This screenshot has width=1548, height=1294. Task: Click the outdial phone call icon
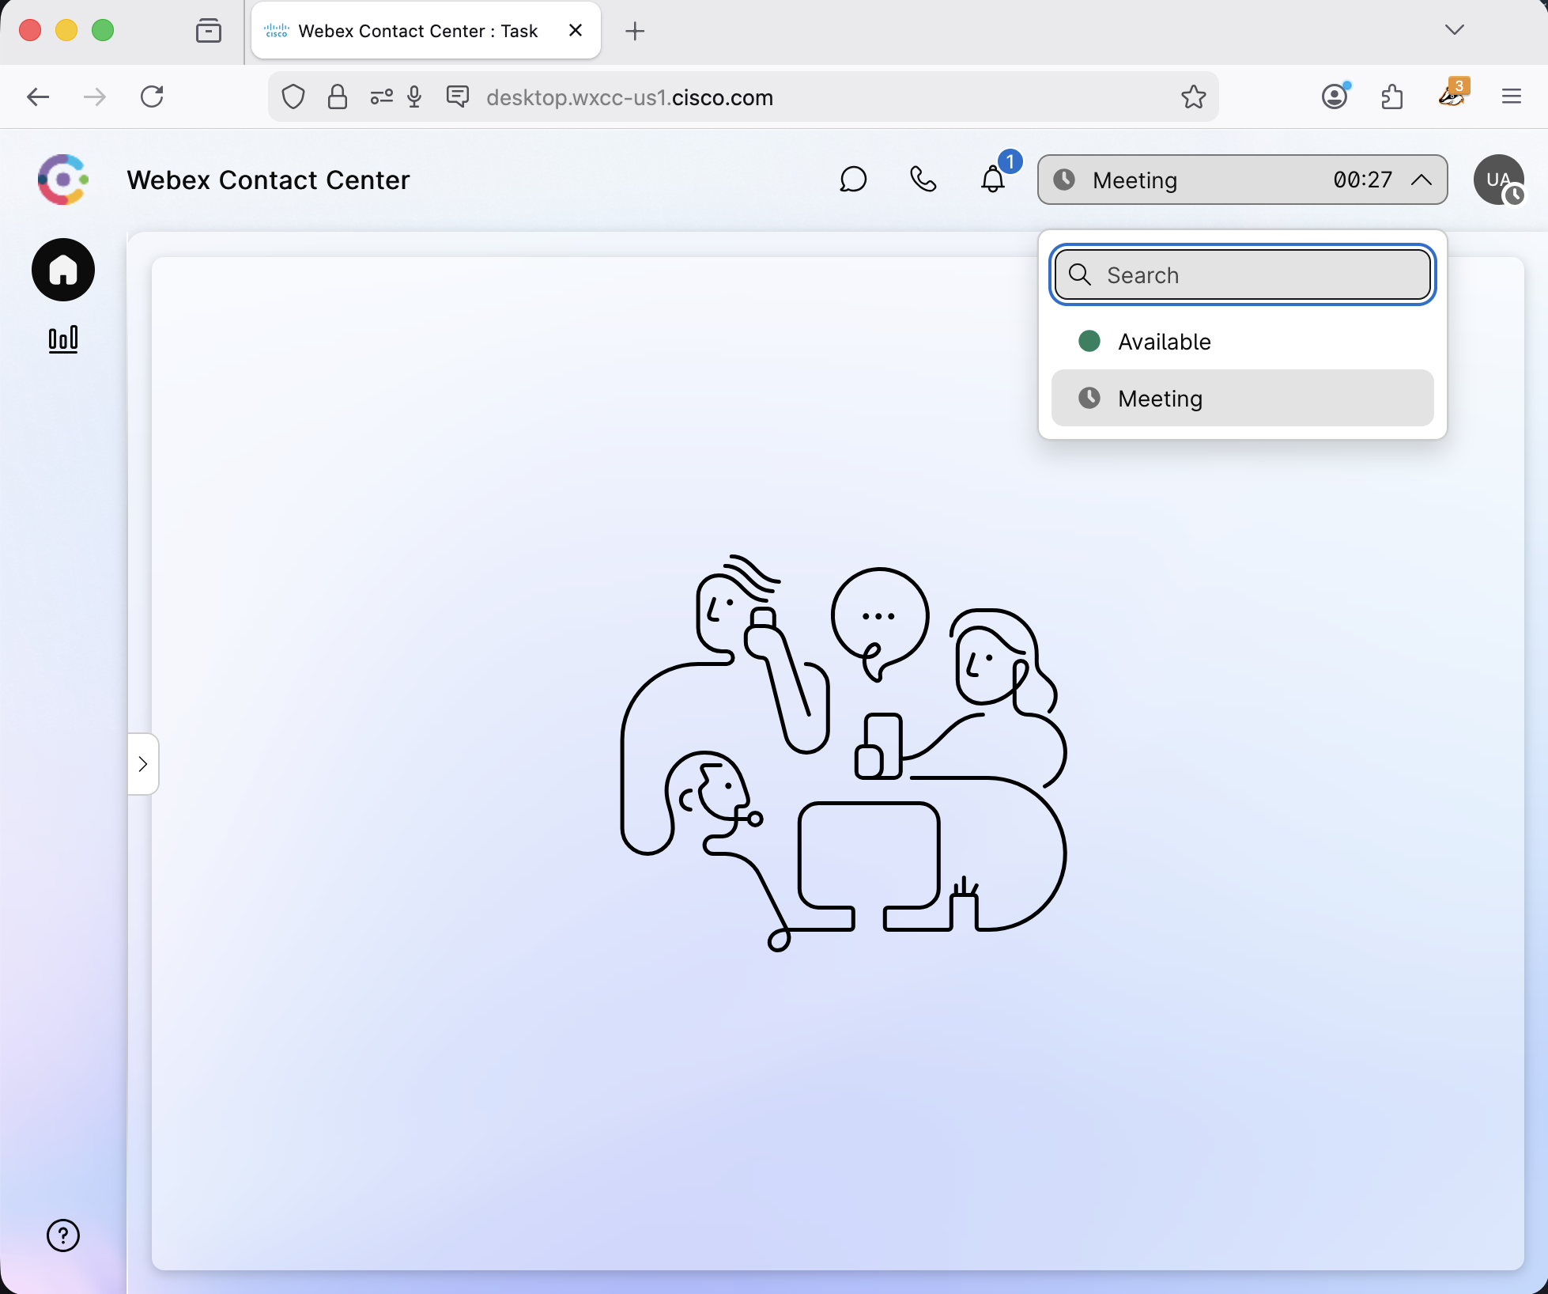[923, 180]
